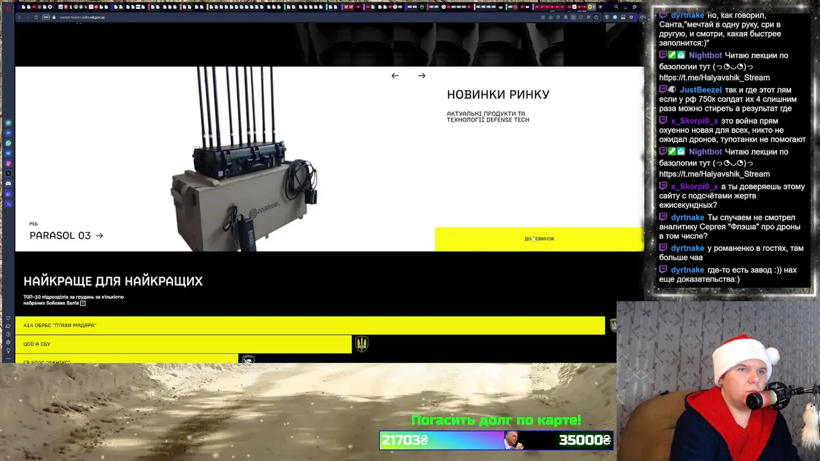Go back with the browser back arrow

19,17
